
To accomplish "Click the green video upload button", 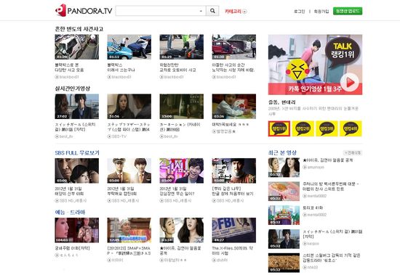I will click(x=348, y=11).
